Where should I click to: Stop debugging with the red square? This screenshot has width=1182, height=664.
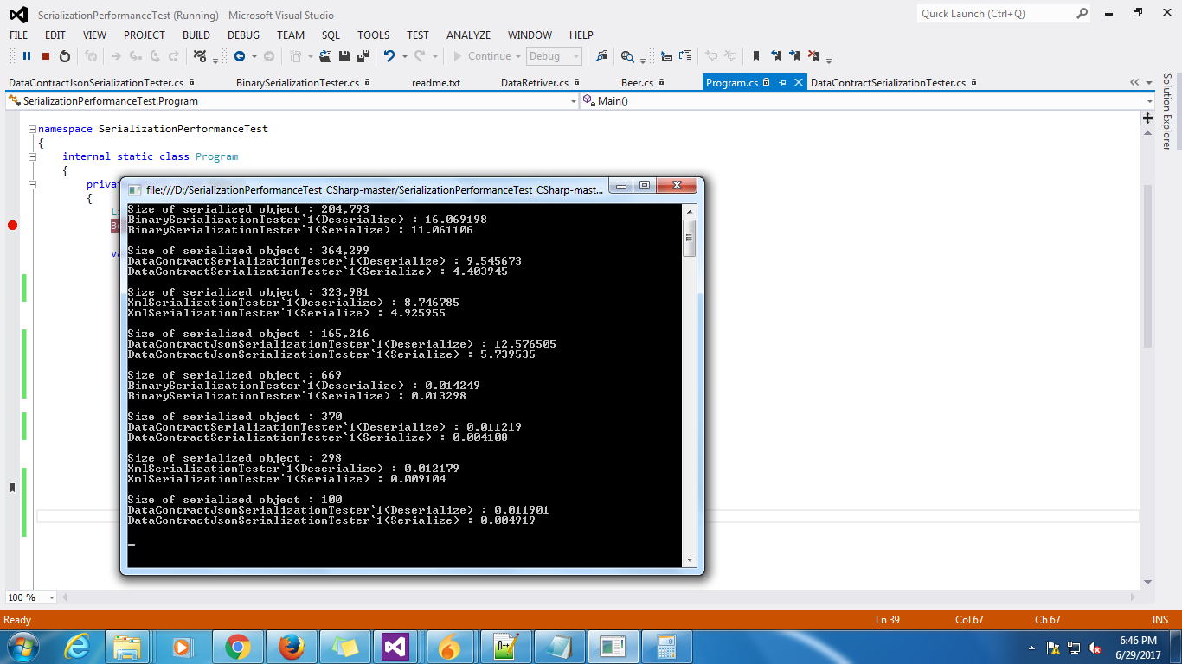click(46, 56)
